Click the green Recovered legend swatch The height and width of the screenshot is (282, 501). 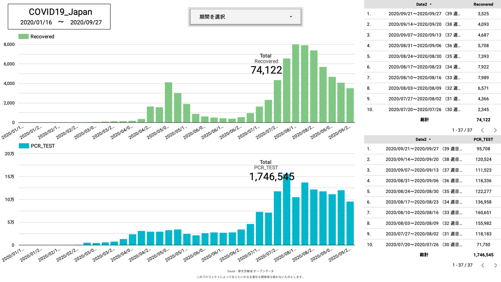click(x=23, y=36)
